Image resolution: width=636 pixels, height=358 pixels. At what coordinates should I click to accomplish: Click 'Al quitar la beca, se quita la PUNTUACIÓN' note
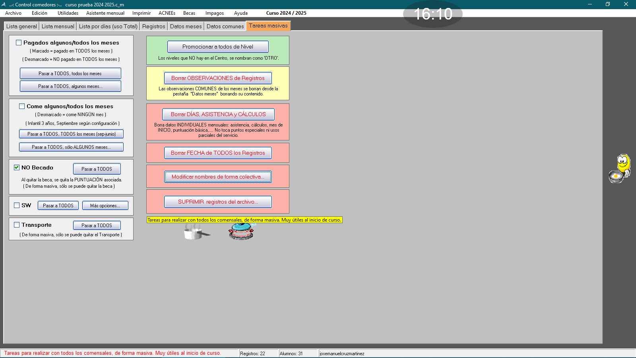[x=72, y=180]
